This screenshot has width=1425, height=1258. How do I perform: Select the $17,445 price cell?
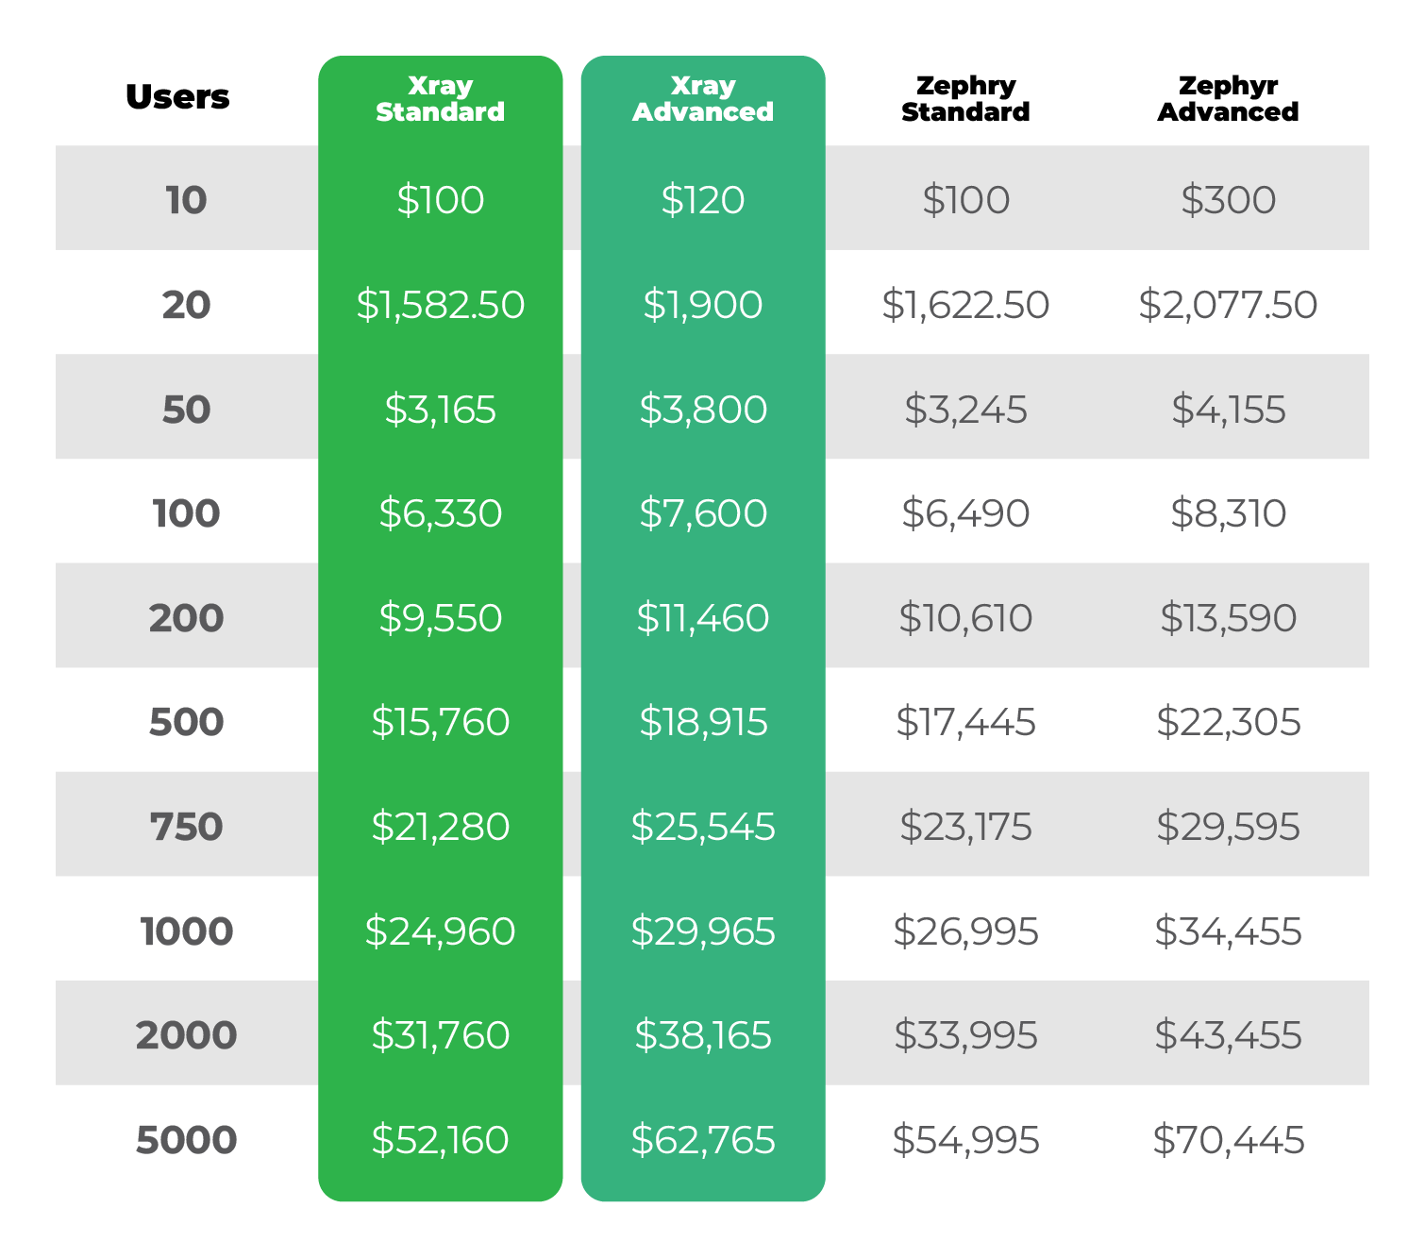click(965, 723)
